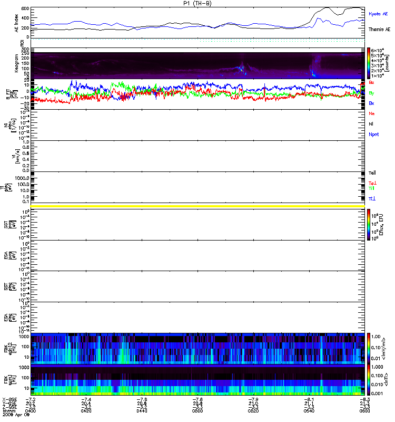Click the red "Te⊥" legend label
The height and width of the screenshot is (422, 395).
coord(372,183)
